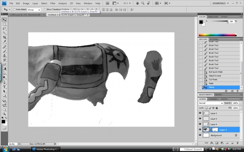This screenshot has height=152, width=244.
Task: Hide Layer 4 with its eye icon
Action: (x=200, y=124)
